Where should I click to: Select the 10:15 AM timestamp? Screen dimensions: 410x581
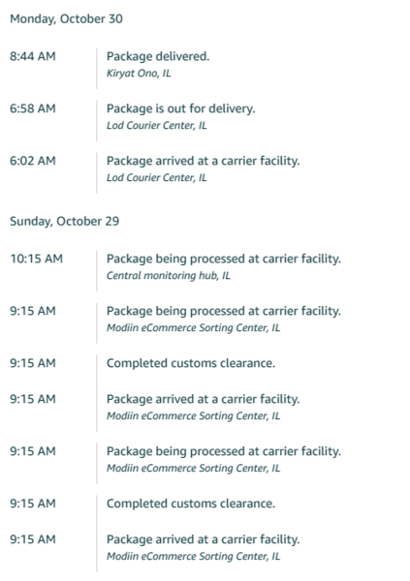37,259
